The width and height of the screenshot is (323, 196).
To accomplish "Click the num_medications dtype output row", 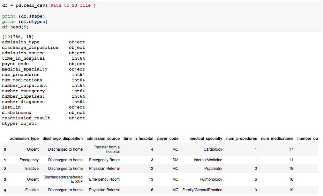I will (43, 80).
